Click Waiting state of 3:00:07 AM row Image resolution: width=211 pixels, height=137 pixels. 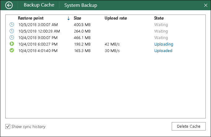(161, 25)
